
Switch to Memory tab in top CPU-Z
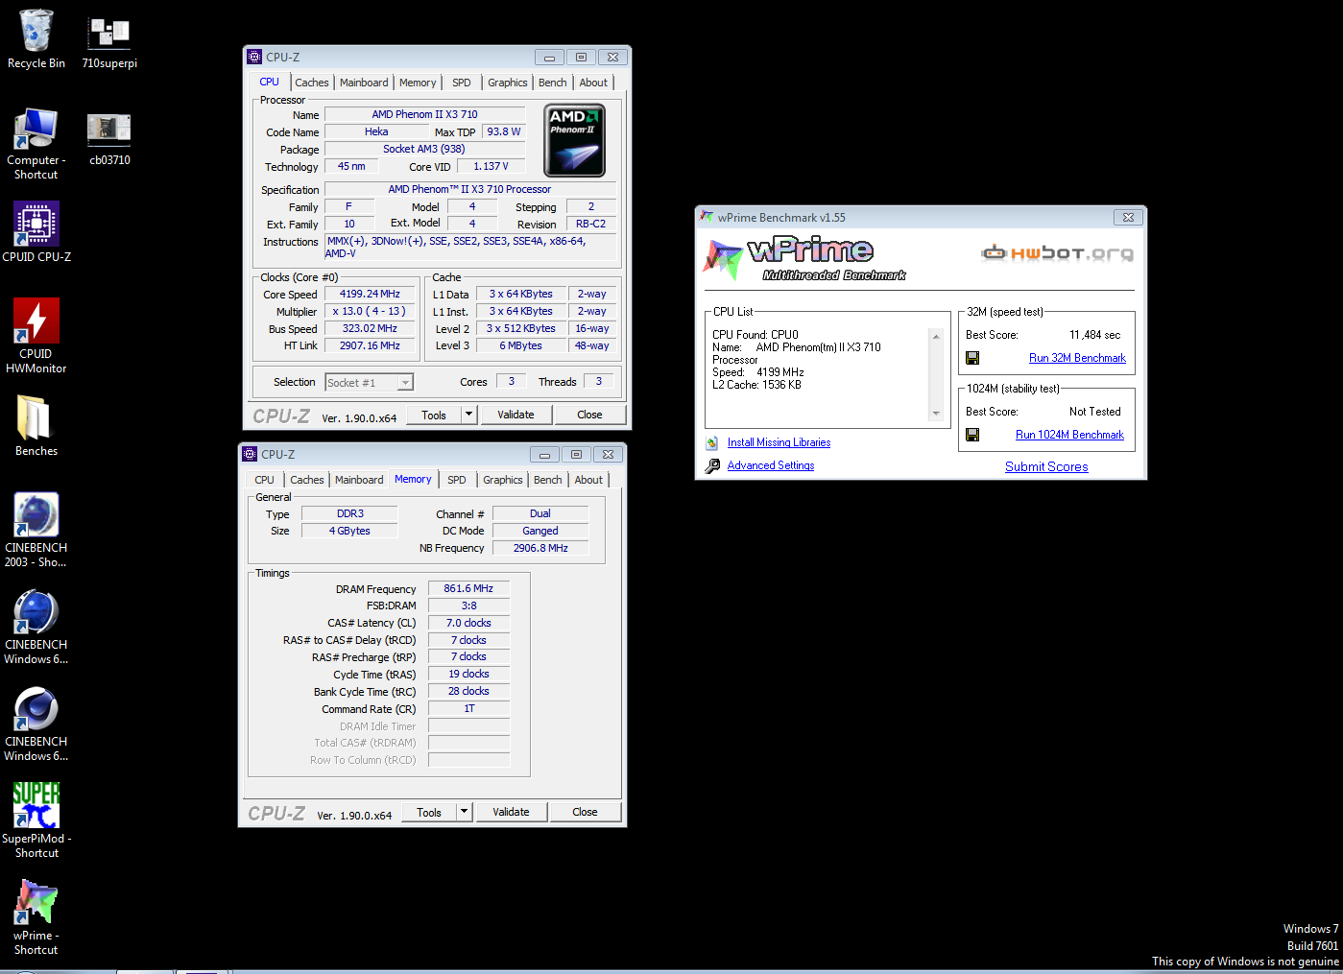(x=418, y=83)
